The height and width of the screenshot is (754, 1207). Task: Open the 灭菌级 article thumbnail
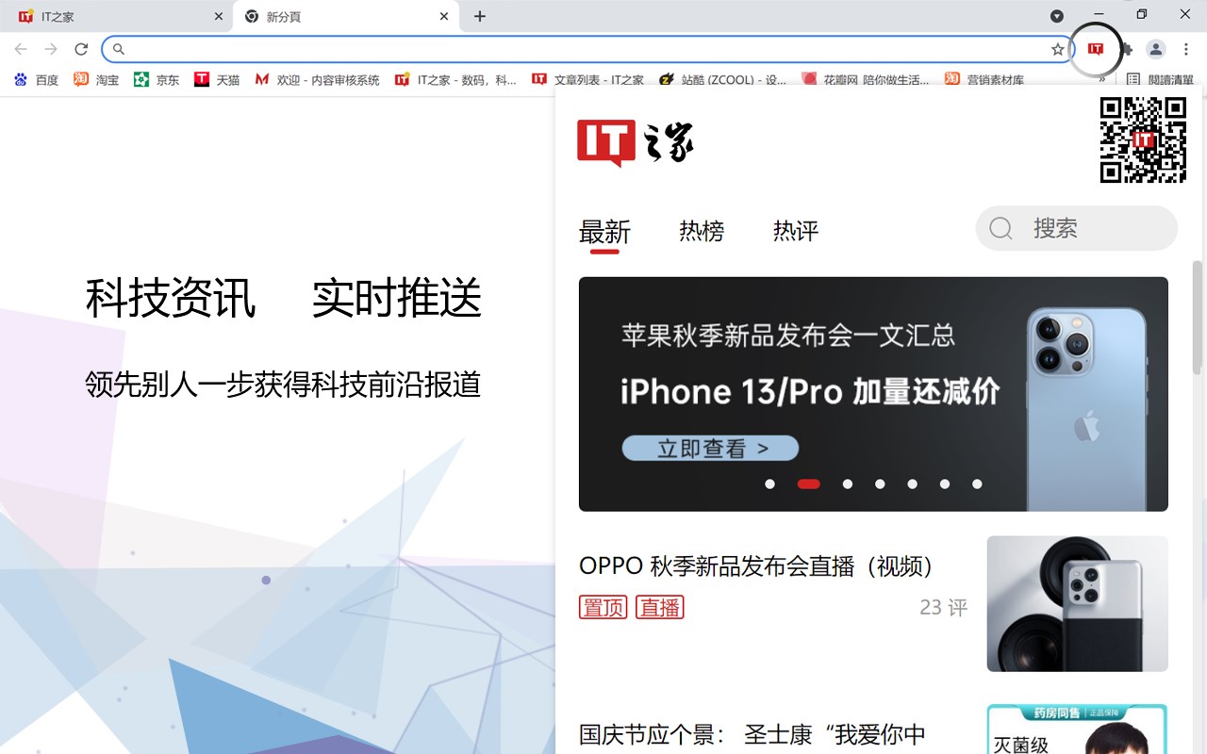point(1077,729)
